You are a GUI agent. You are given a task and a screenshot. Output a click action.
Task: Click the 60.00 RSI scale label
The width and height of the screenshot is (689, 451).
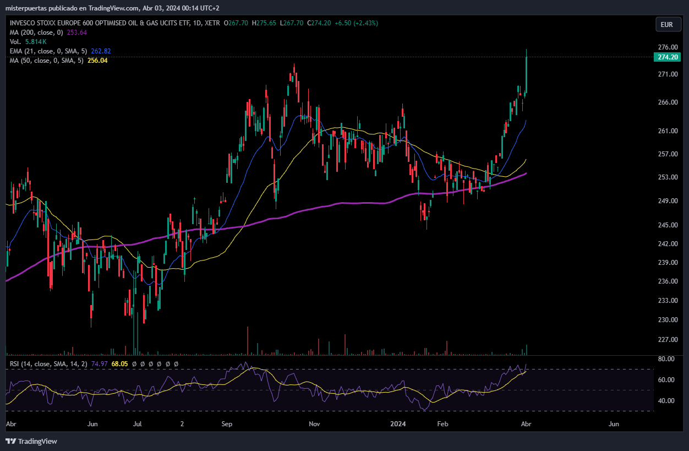click(666, 380)
